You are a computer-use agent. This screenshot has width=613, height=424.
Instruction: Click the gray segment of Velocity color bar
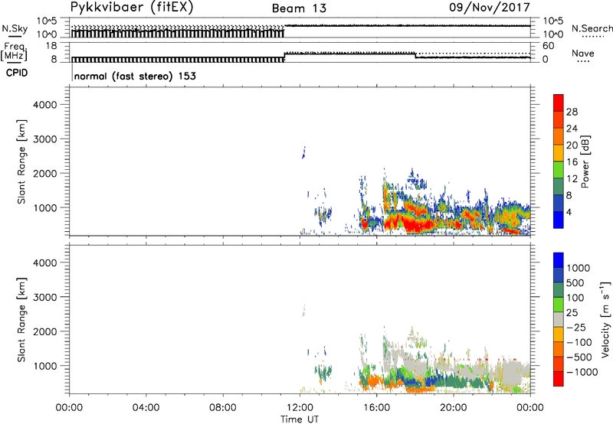(x=559, y=319)
